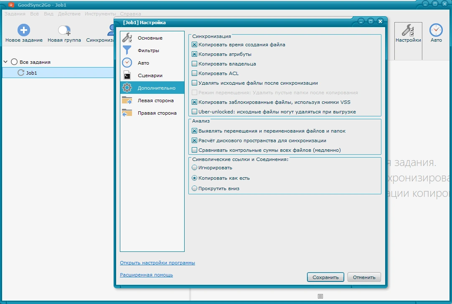Uncheck Расчёт дискового пространства
The width and height of the screenshot is (452, 304).
[x=194, y=141]
